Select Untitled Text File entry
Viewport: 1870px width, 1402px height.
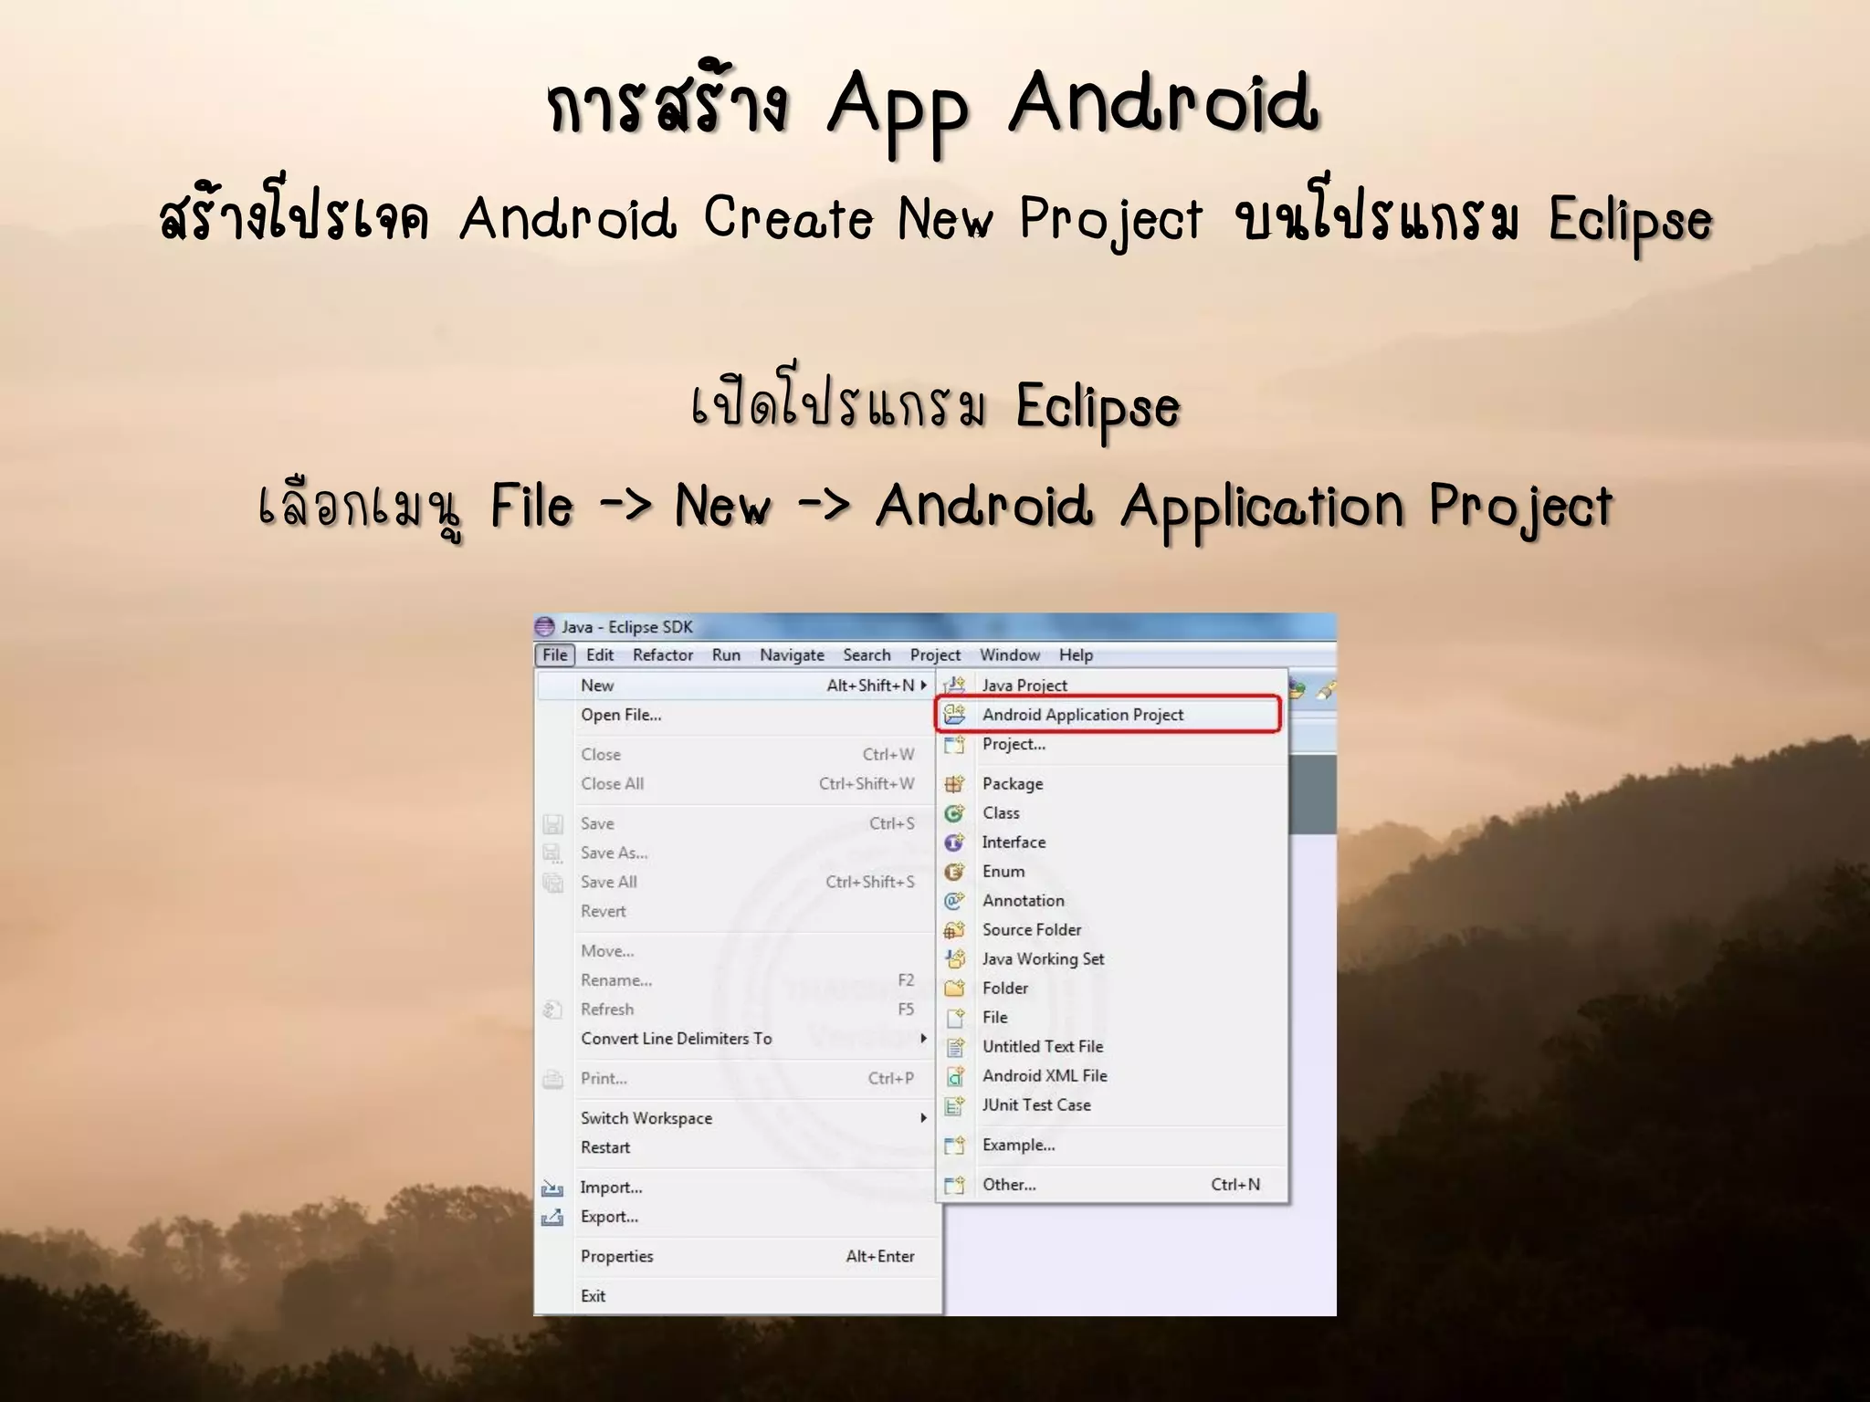pyautogui.click(x=1111, y=1046)
